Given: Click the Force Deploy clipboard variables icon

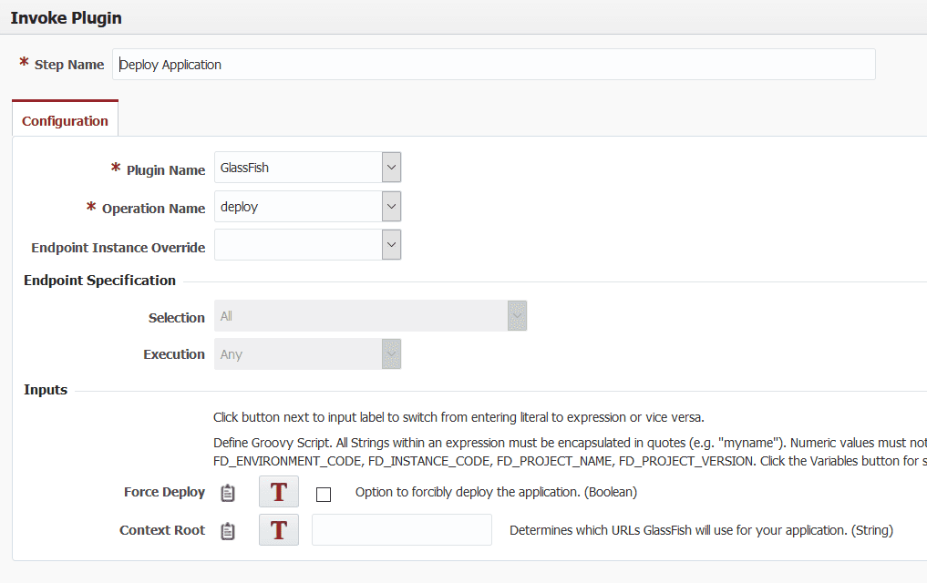Looking at the screenshot, I should (228, 493).
